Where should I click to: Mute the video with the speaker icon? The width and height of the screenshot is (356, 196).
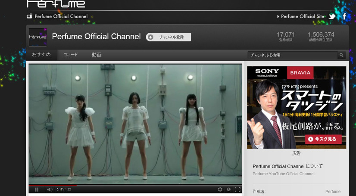tap(50, 190)
